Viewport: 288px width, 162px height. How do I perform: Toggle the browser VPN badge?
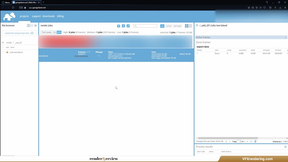click(21, 8)
